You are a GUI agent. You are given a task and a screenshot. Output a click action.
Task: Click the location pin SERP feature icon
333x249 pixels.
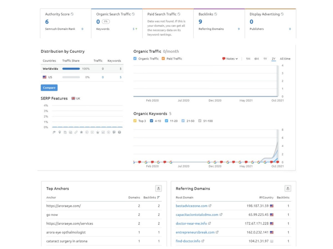point(60,132)
